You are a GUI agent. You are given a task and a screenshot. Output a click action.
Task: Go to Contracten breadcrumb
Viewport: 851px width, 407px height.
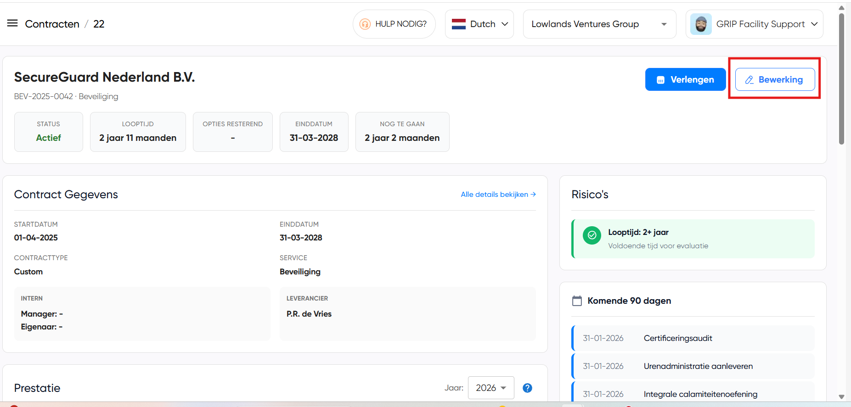[x=52, y=24]
